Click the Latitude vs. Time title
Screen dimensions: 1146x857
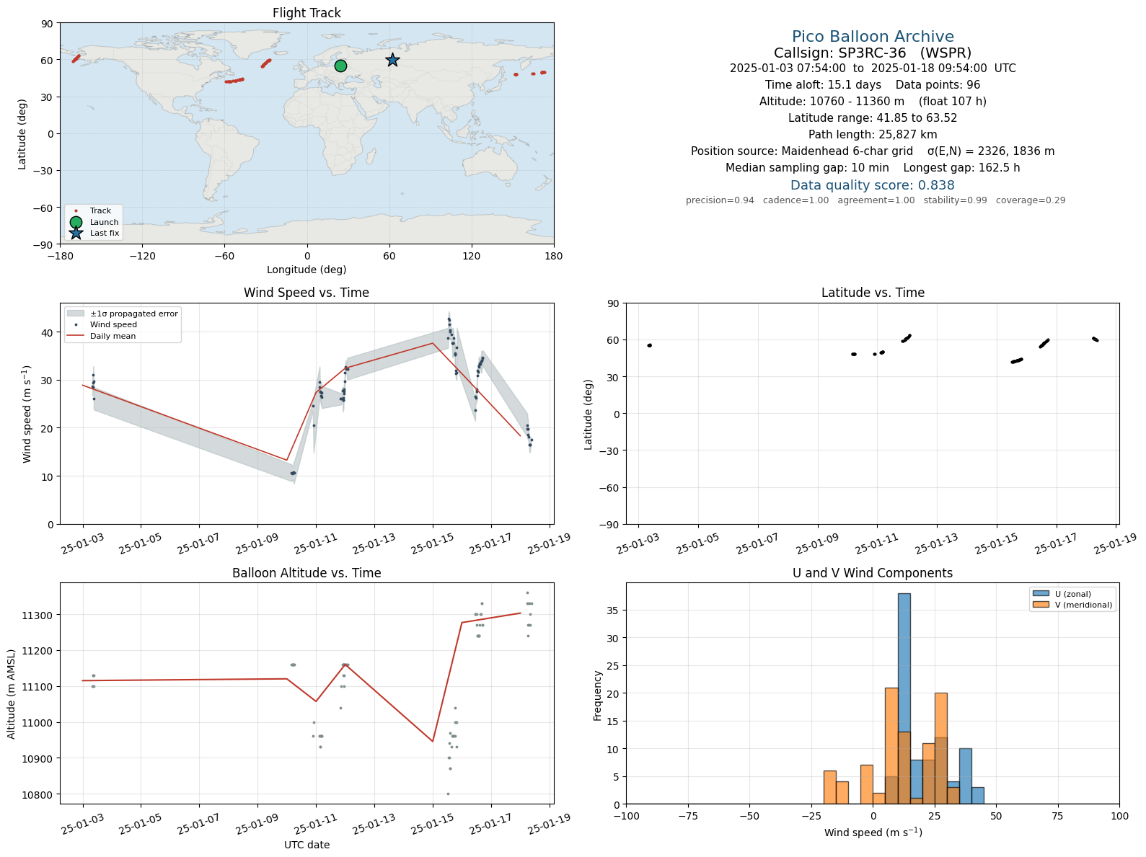(x=873, y=293)
